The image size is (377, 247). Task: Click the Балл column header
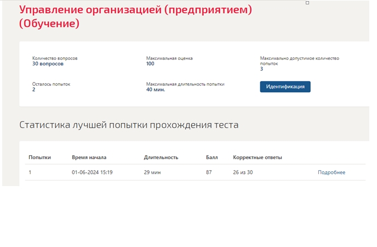pyautogui.click(x=212, y=158)
